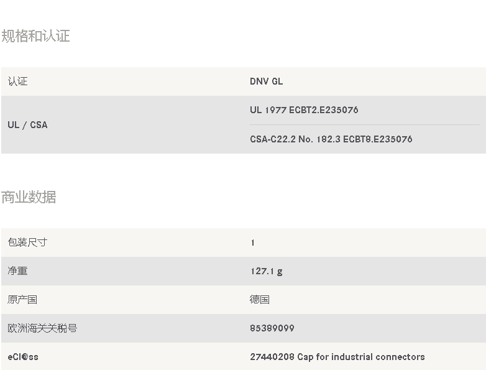Screen dimensions: 486x370
Task: Click the 商业数据 section heading
Action: [x=29, y=197]
